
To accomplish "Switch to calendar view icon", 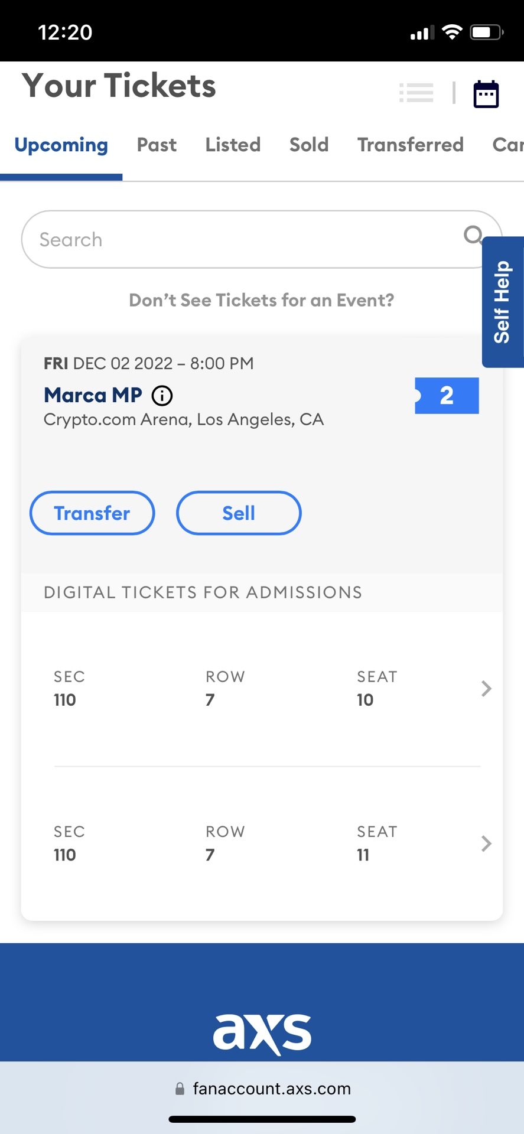I will click(x=486, y=94).
